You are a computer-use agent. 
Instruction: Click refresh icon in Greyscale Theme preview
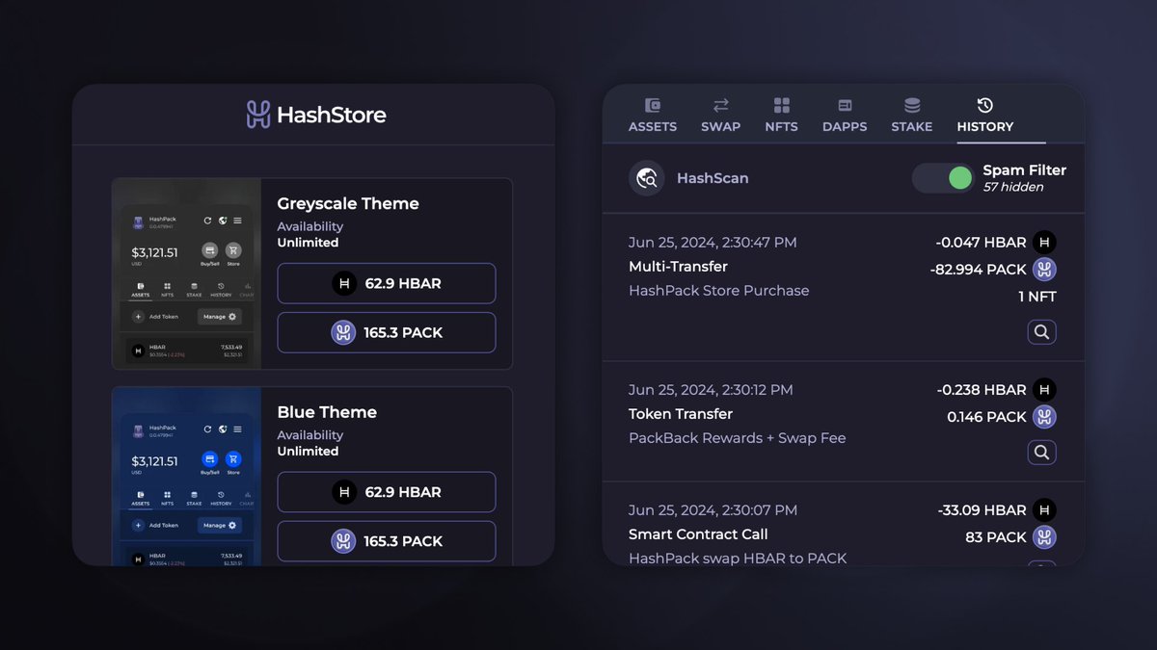[x=207, y=221]
